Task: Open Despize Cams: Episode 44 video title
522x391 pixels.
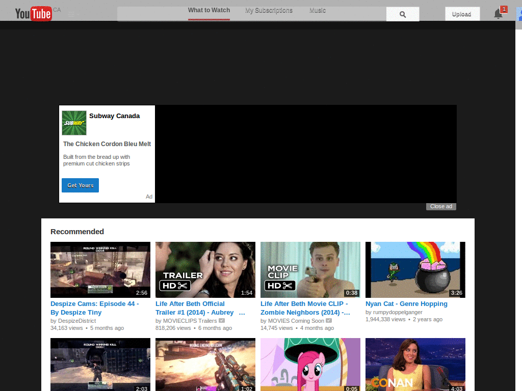Action: tap(94, 308)
